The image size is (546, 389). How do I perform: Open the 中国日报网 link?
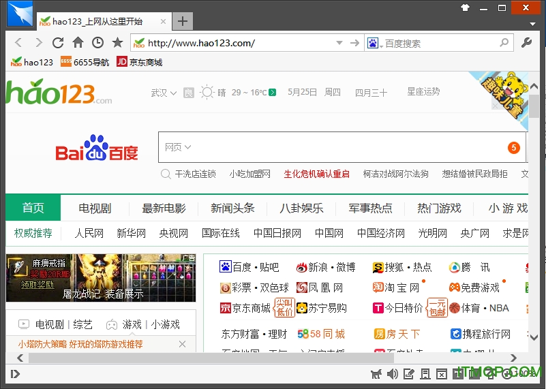277,233
